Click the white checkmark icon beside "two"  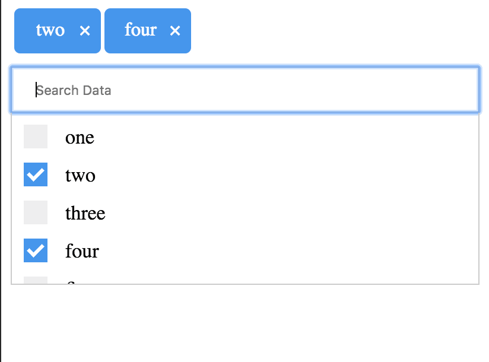[36, 174]
